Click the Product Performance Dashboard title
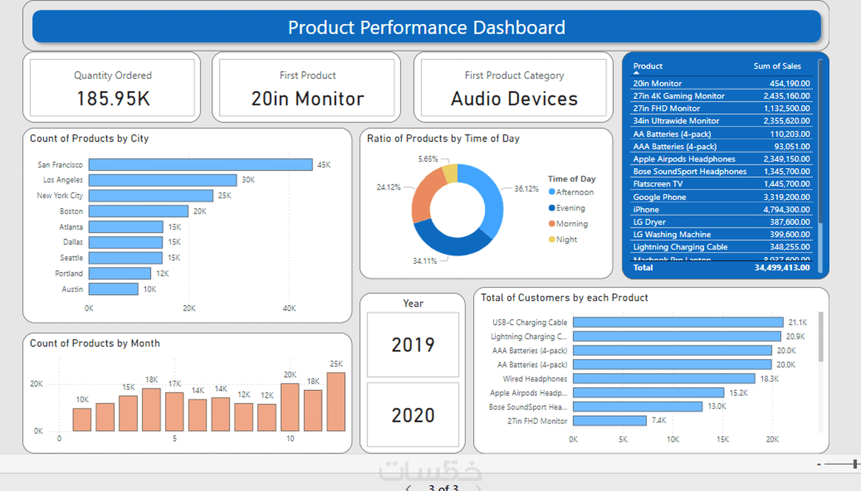Screen dimensions: 861x491 click(x=426, y=27)
